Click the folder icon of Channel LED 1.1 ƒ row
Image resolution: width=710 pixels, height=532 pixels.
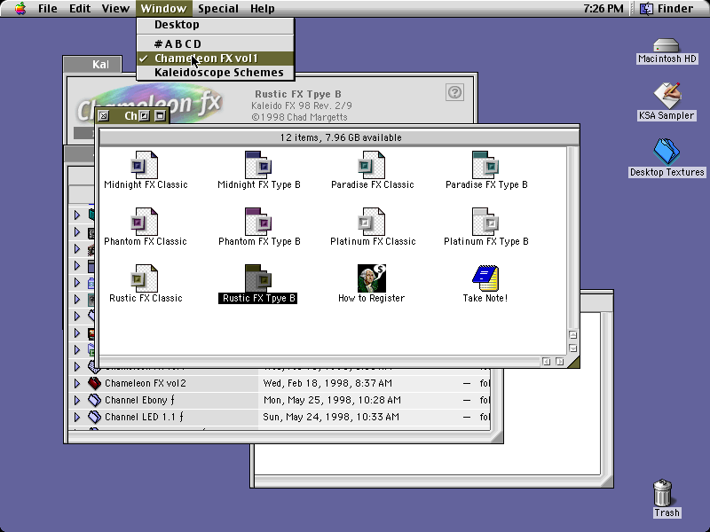tap(94, 417)
